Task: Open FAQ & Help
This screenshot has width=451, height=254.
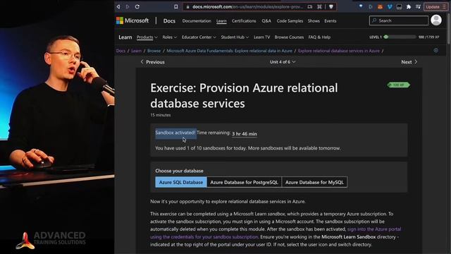Action: (x=319, y=37)
